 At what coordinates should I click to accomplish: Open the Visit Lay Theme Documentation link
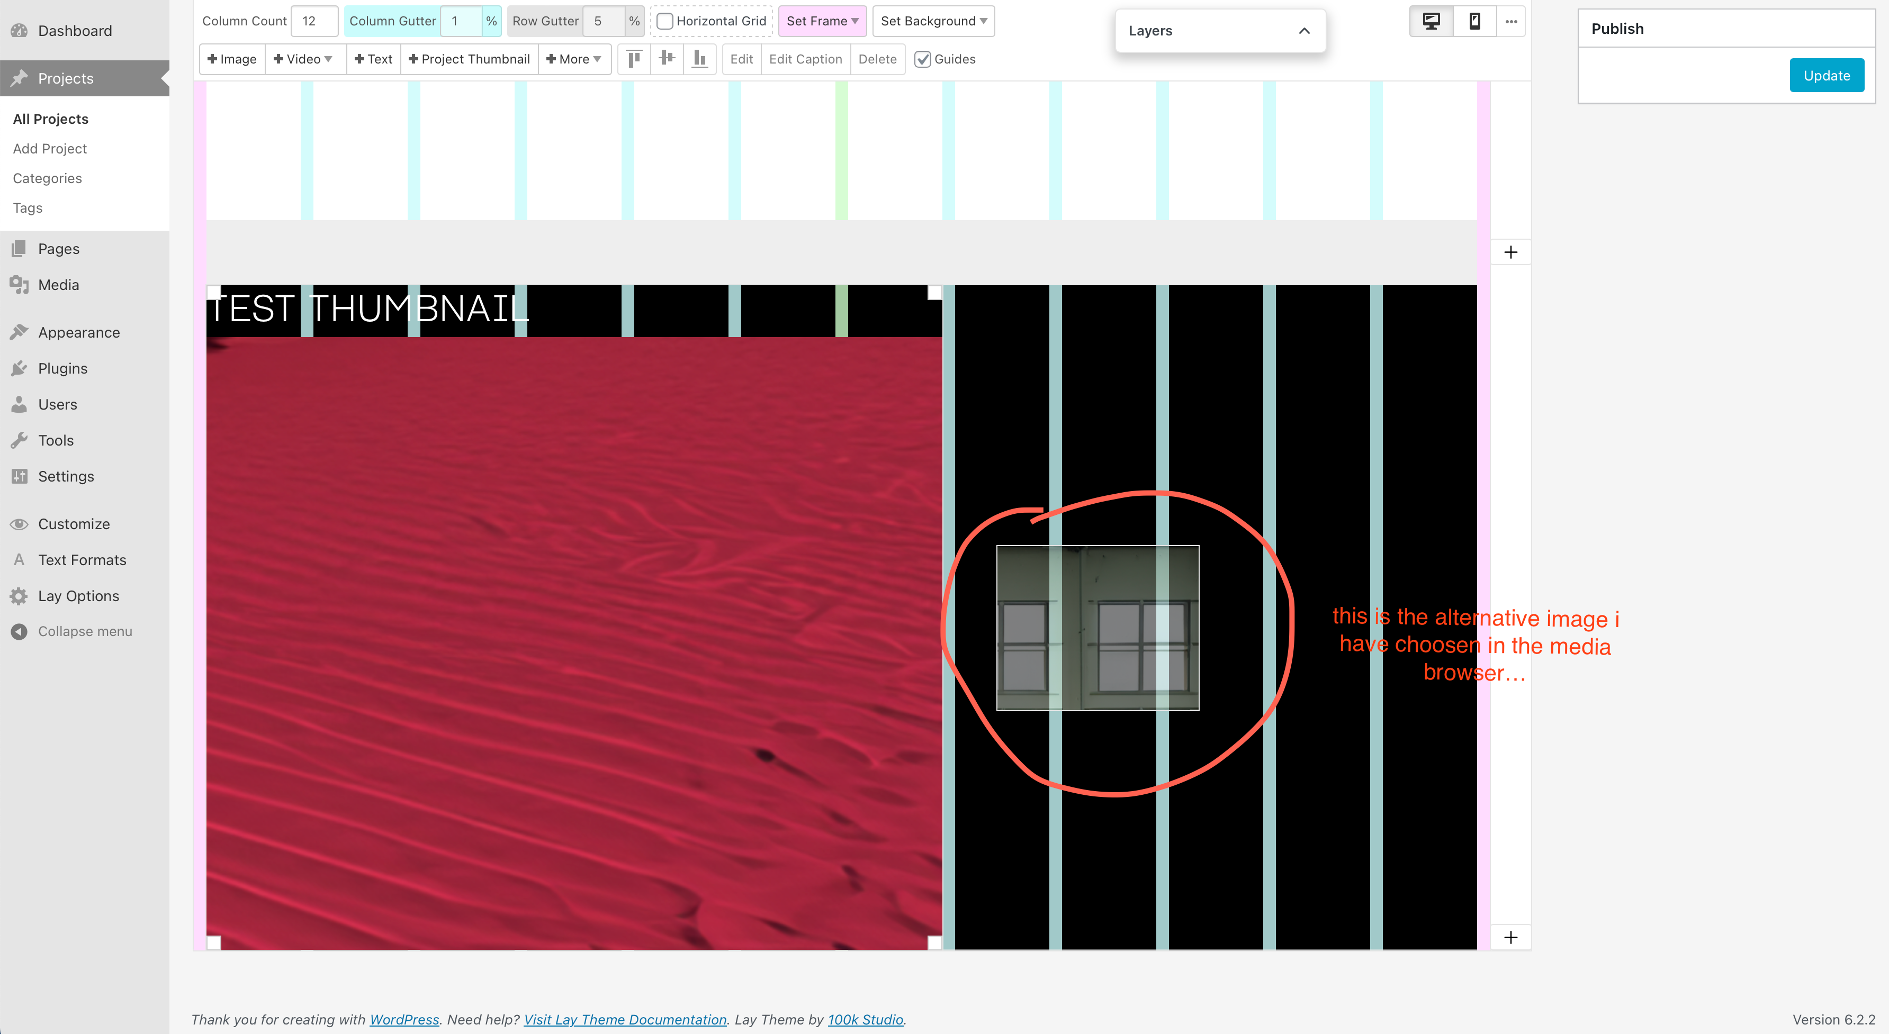625,1019
